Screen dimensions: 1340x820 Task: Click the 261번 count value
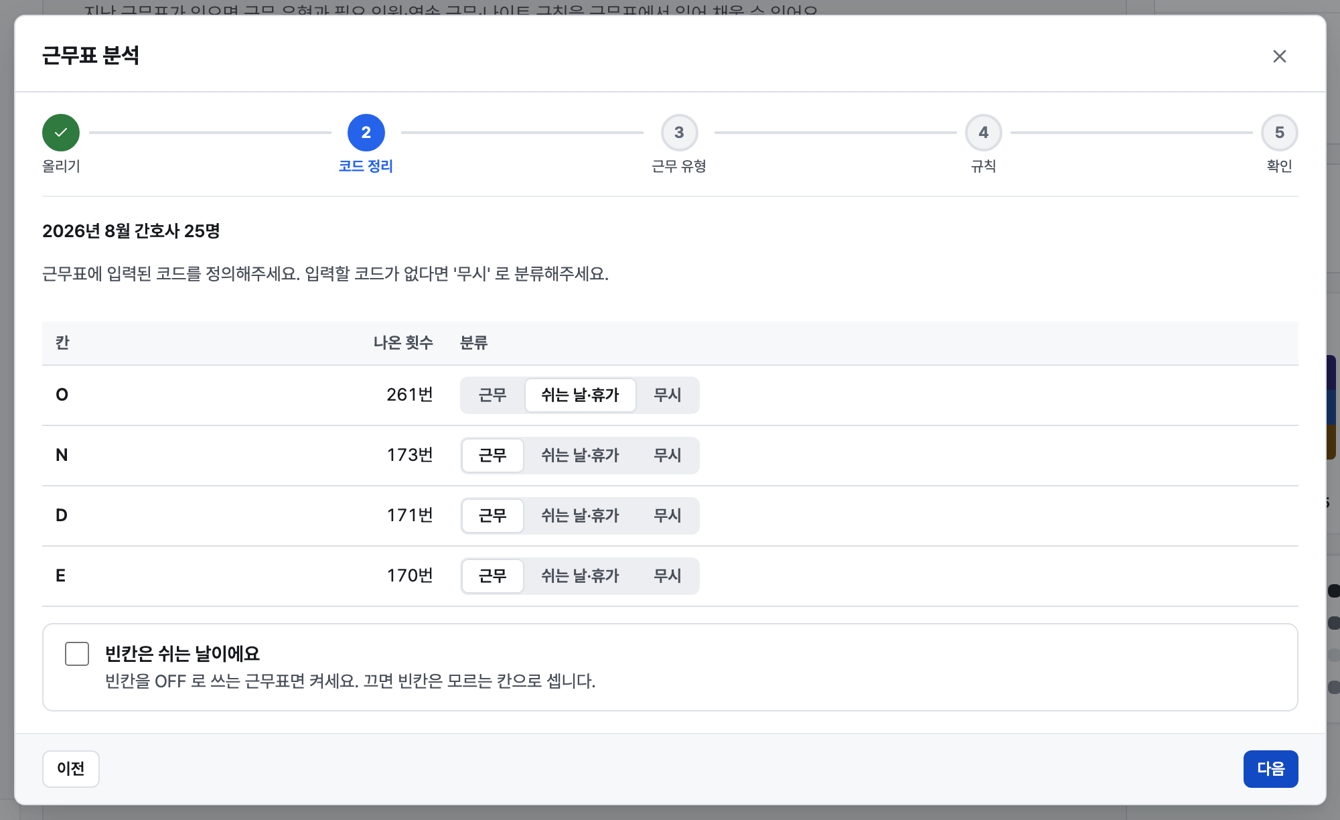click(410, 395)
